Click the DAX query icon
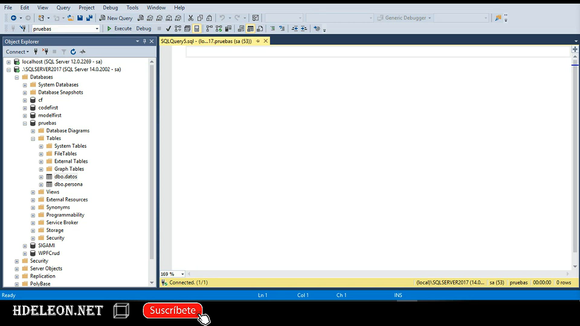Image resolution: width=580 pixels, height=326 pixels. [x=178, y=18]
